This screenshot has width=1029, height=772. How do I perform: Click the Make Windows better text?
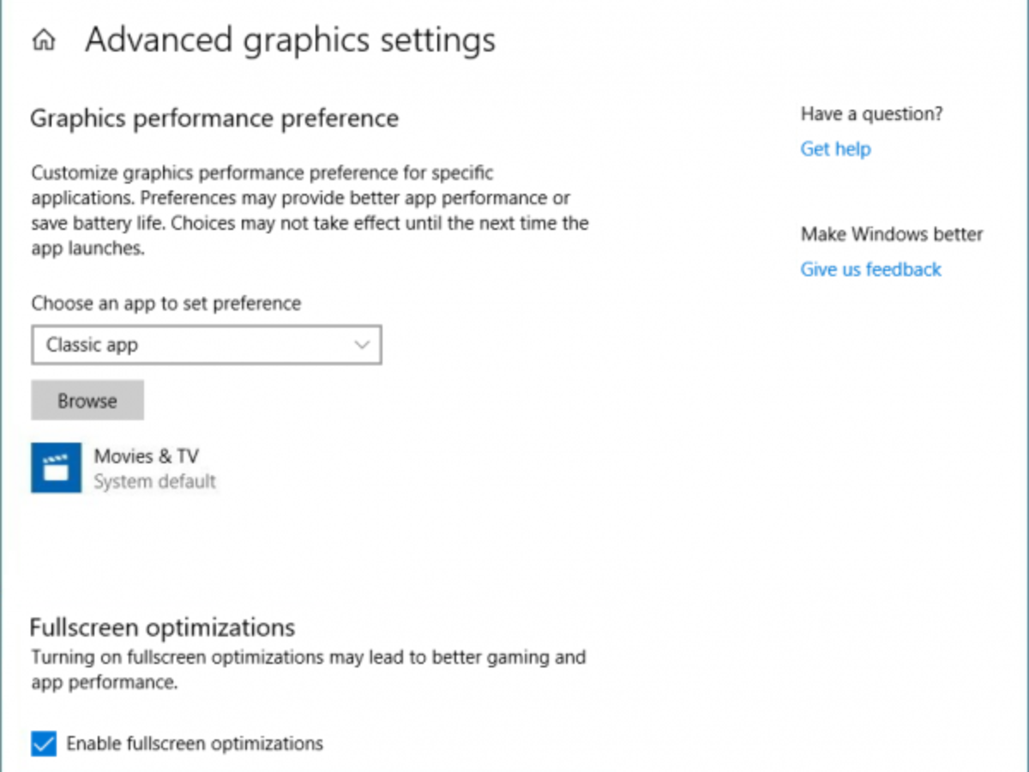(x=892, y=234)
